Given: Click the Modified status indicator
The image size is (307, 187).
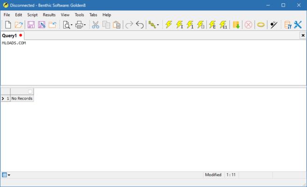Looking at the screenshot, I should [x=213, y=175].
